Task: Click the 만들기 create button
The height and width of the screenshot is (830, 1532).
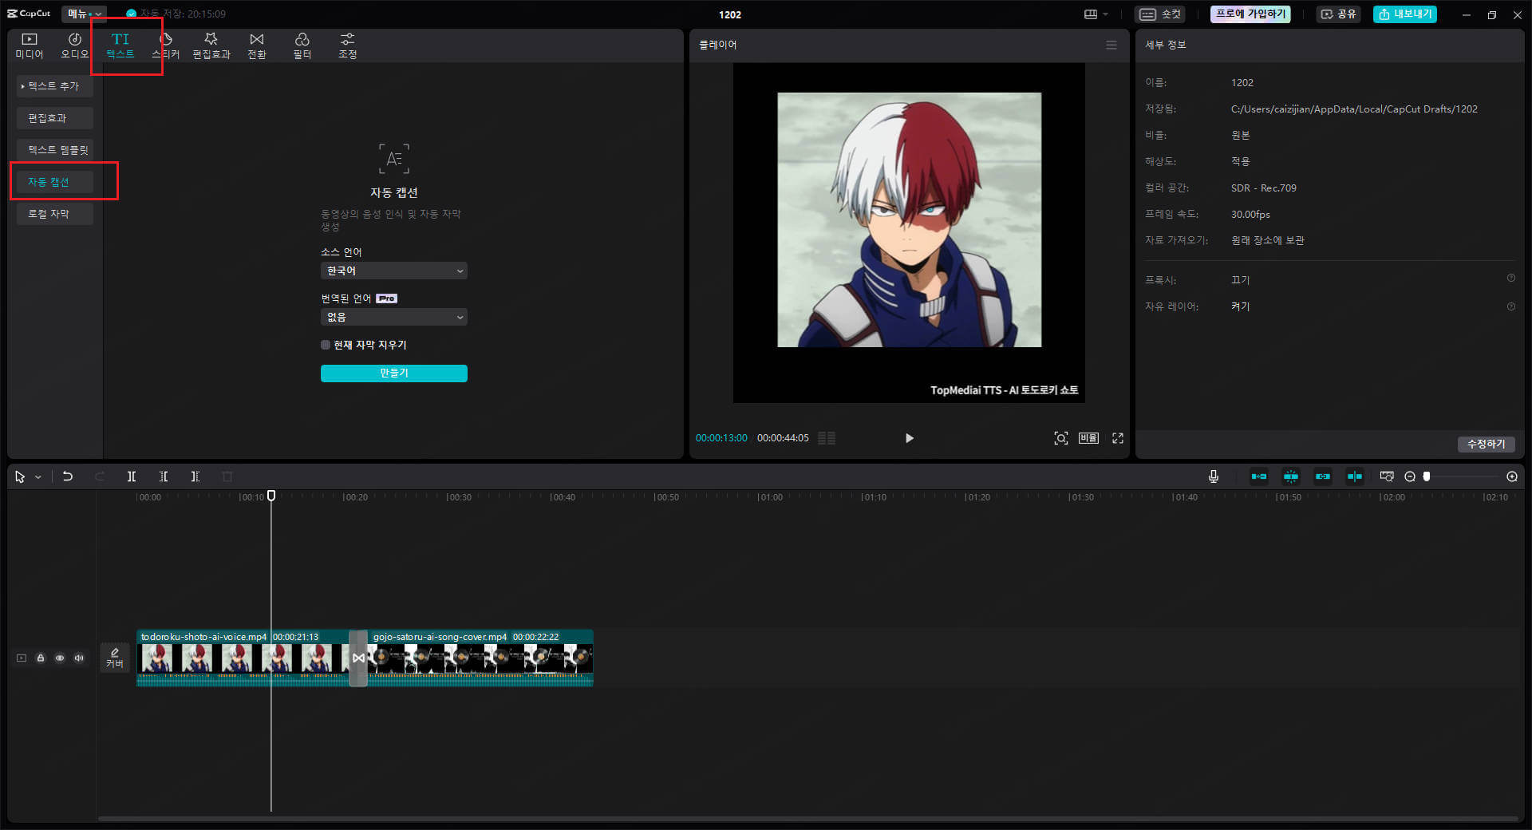Action: click(x=394, y=373)
